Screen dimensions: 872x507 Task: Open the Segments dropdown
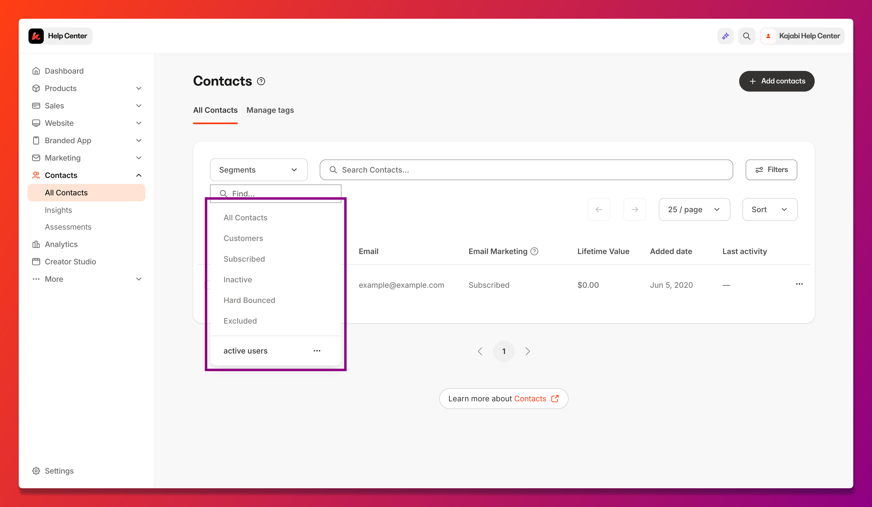[x=259, y=170]
